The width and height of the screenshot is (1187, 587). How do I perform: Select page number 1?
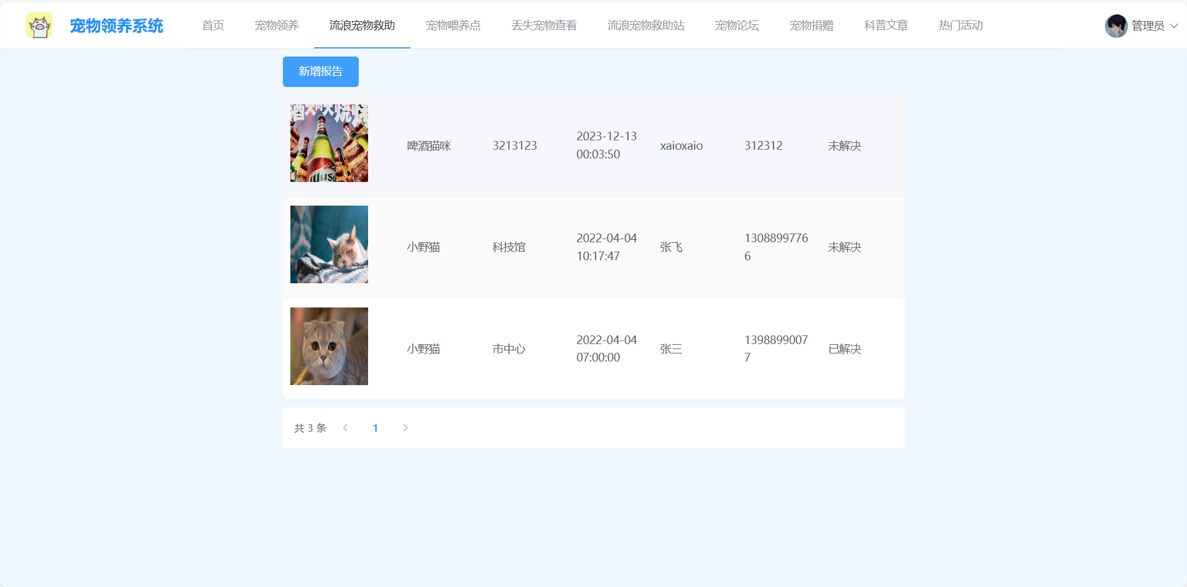click(x=376, y=428)
